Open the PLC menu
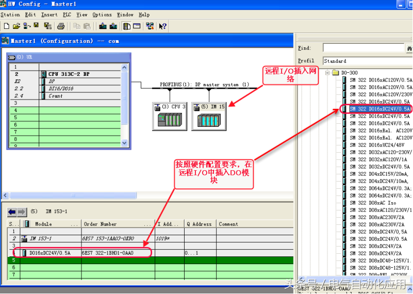This screenshot has height=294, width=413. (67, 15)
